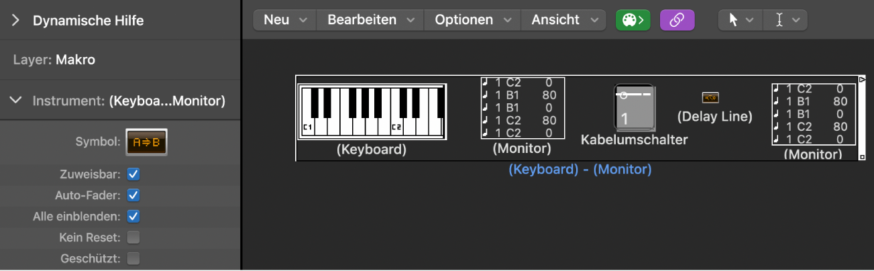Open the text tool dropdown
Screen dimensions: 874x271
click(786, 20)
